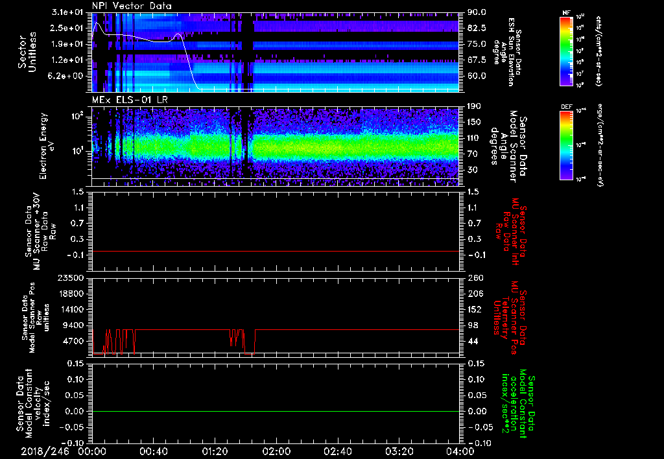Click the NF label above the color bar
The height and width of the screenshot is (459, 664).
(567, 13)
